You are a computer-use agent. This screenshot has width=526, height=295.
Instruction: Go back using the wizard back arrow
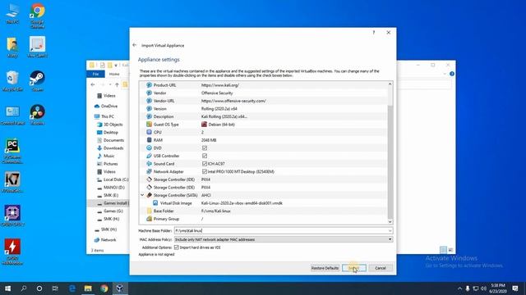coord(135,45)
